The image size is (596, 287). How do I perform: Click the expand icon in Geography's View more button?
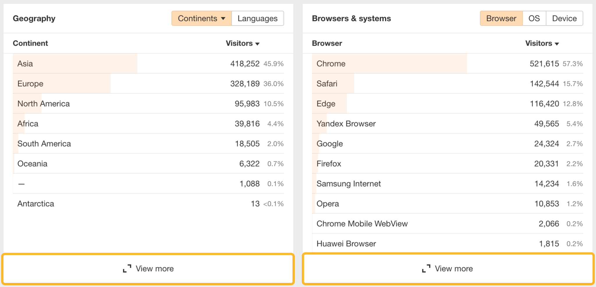127,268
